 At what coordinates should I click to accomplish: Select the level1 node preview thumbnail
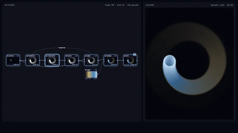point(72,60)
